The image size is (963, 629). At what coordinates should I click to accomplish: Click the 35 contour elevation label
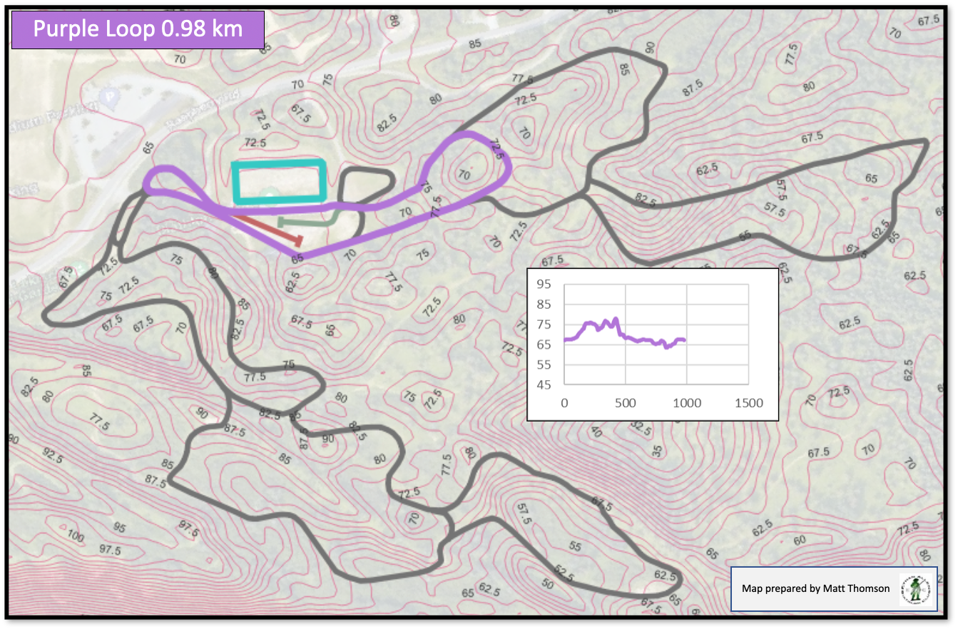(658, 451)
